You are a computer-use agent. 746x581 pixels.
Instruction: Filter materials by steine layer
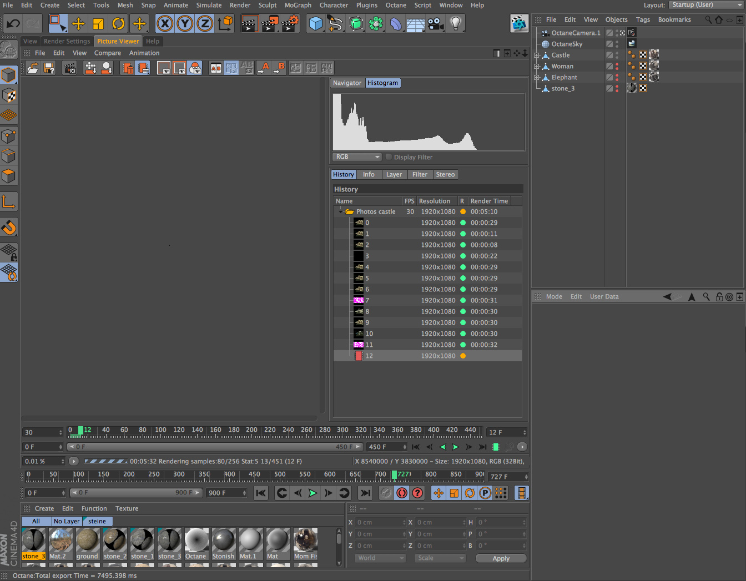coord(98,521)
